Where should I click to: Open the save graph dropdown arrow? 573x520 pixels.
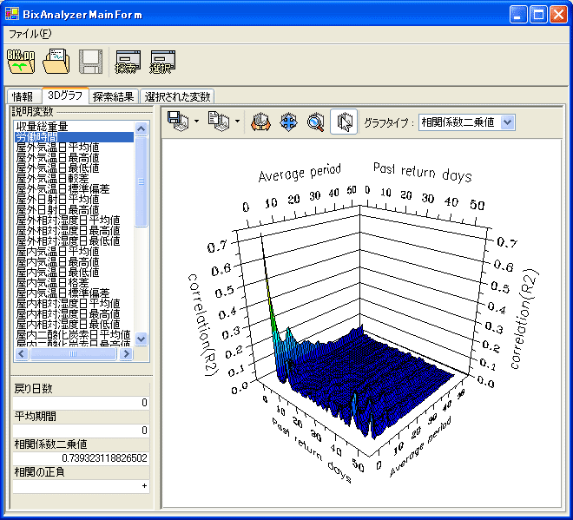197,122
